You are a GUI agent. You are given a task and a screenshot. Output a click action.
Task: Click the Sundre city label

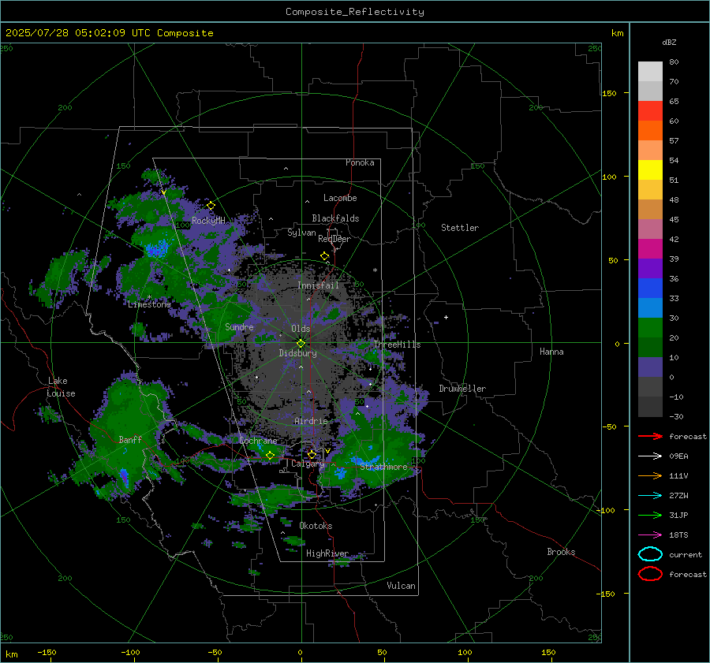[239, 326]
